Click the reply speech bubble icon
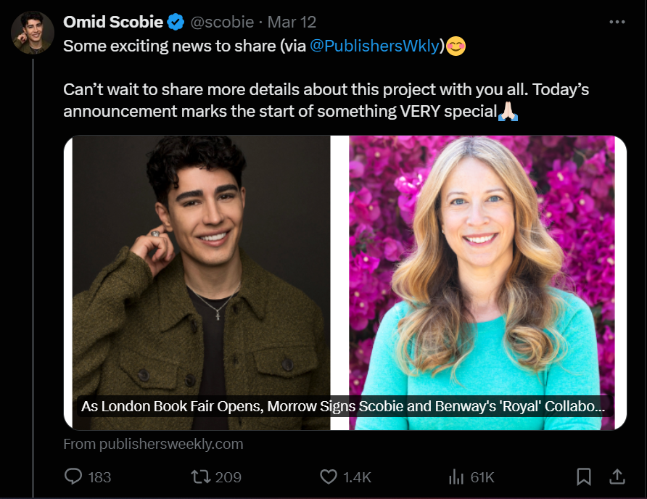 click(x=73, y=477)
